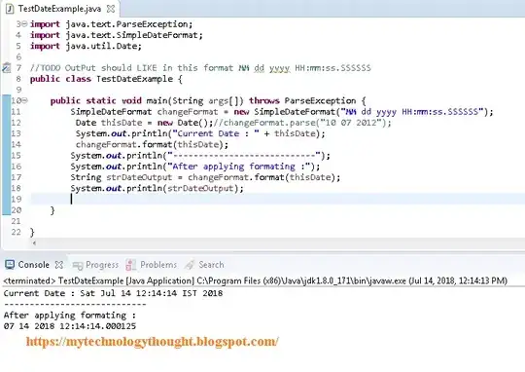Click console output '07 14 2018 12:14:14.000125'
The width and height of the screenshot is (525, 372).
tap(70, 326)
